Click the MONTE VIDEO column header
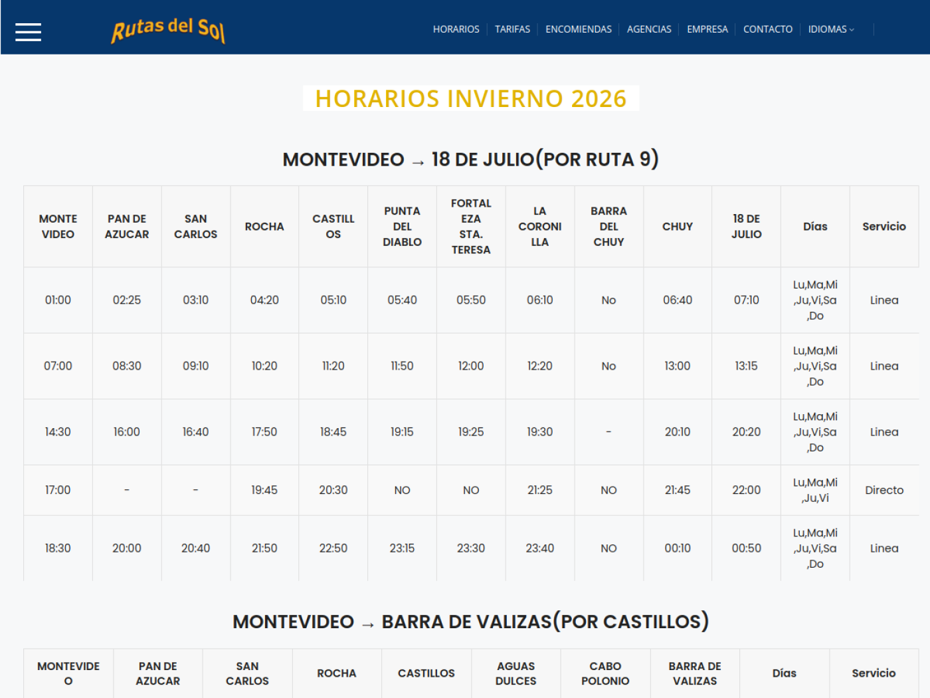The height and width of the screenshot is (698, 930). point(58,227)
